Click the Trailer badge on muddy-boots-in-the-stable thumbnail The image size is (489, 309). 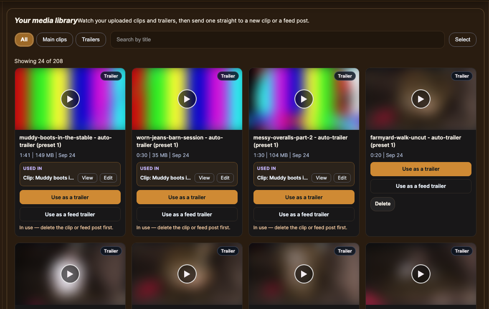tap(111, 76)
